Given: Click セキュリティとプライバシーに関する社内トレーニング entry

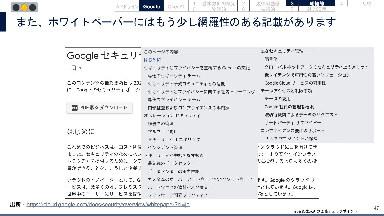Looking at the screenshot, I should (x=202, y=91).
